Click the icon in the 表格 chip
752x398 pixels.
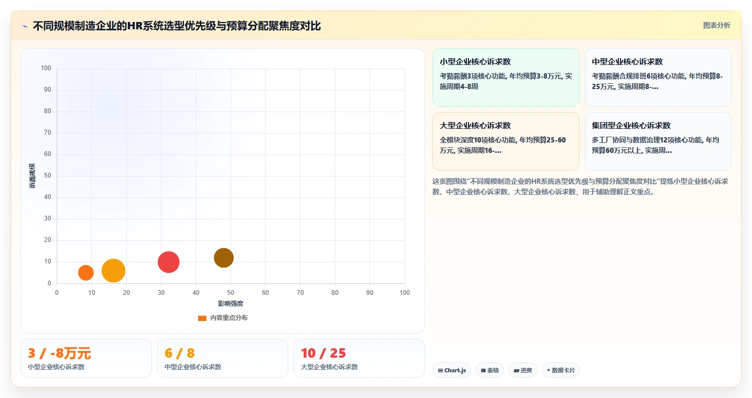tap(483, 370)
